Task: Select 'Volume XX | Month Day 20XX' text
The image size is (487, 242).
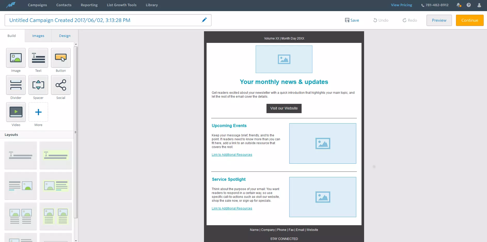Action: [x=284, y=38]
